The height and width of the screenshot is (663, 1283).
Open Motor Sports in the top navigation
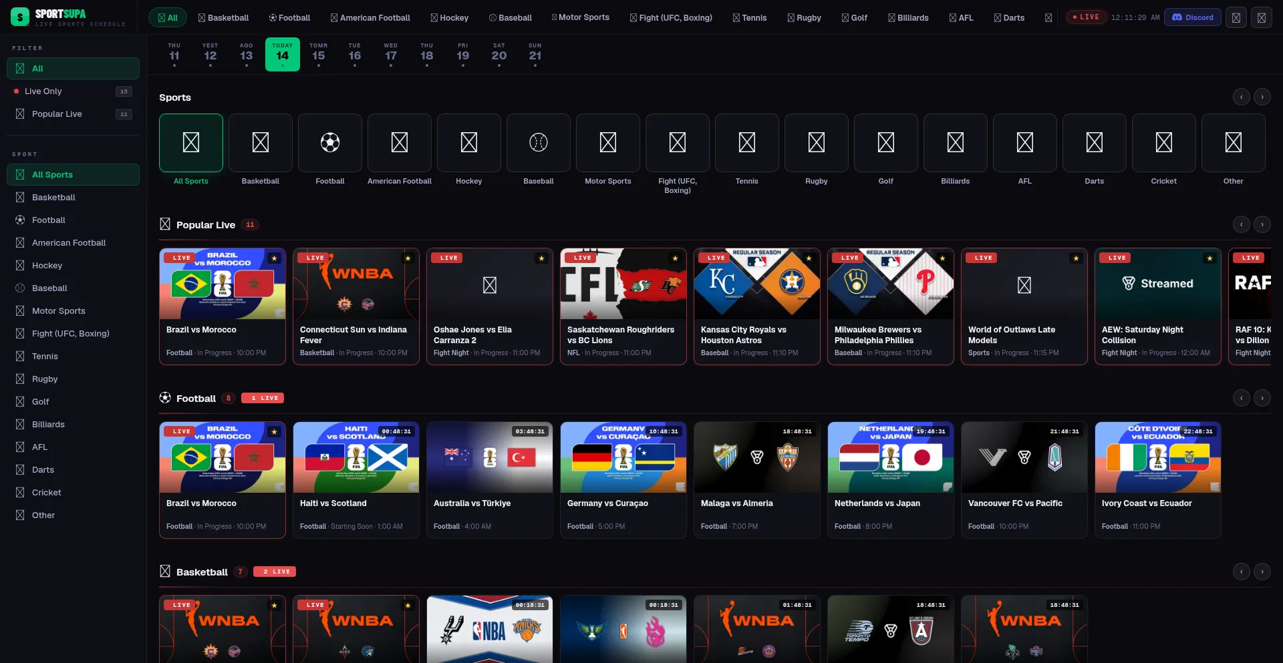(x=581, y=17)
